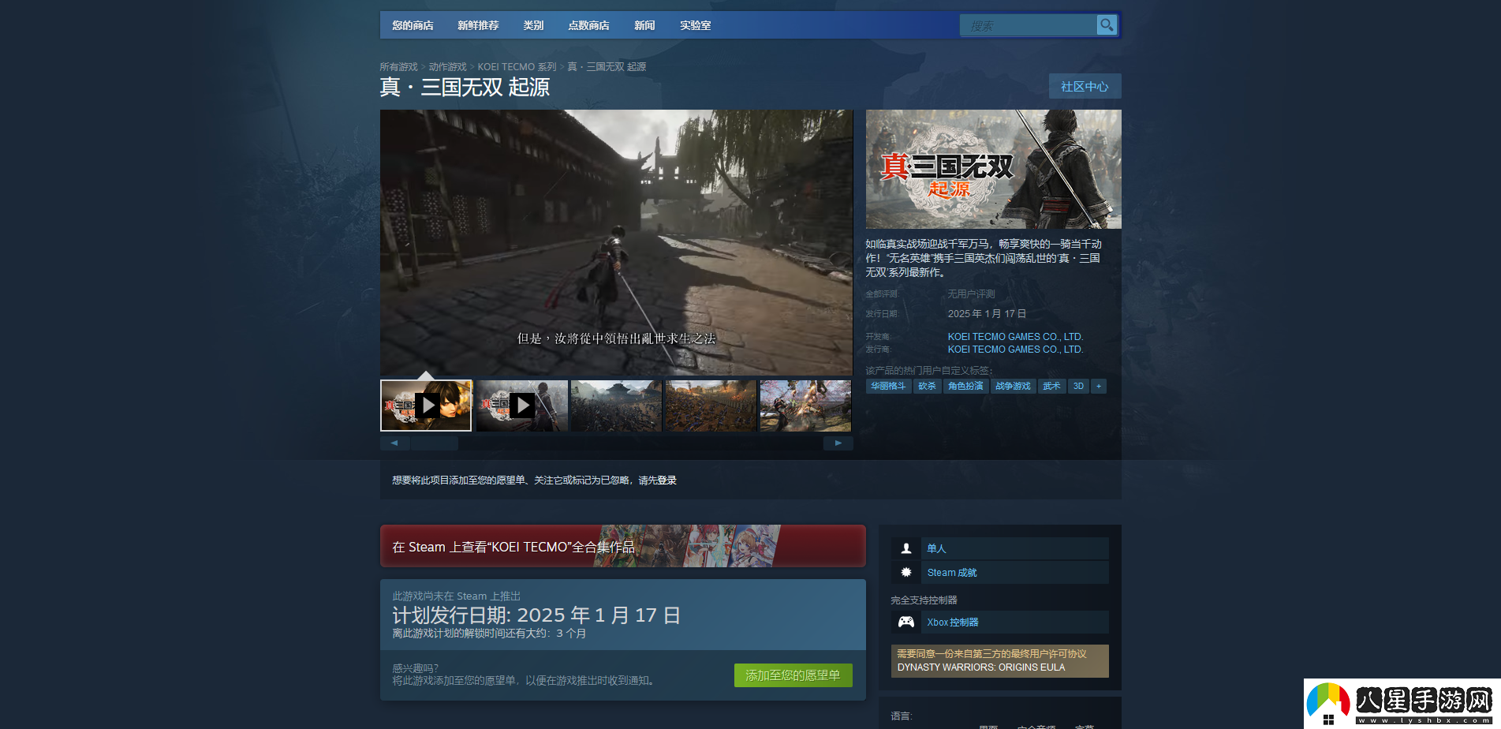This screenshot has width=1501, height=729.
Task: Open the fourth fiery battle screenshot thumbnail
Action: (711, 406)
